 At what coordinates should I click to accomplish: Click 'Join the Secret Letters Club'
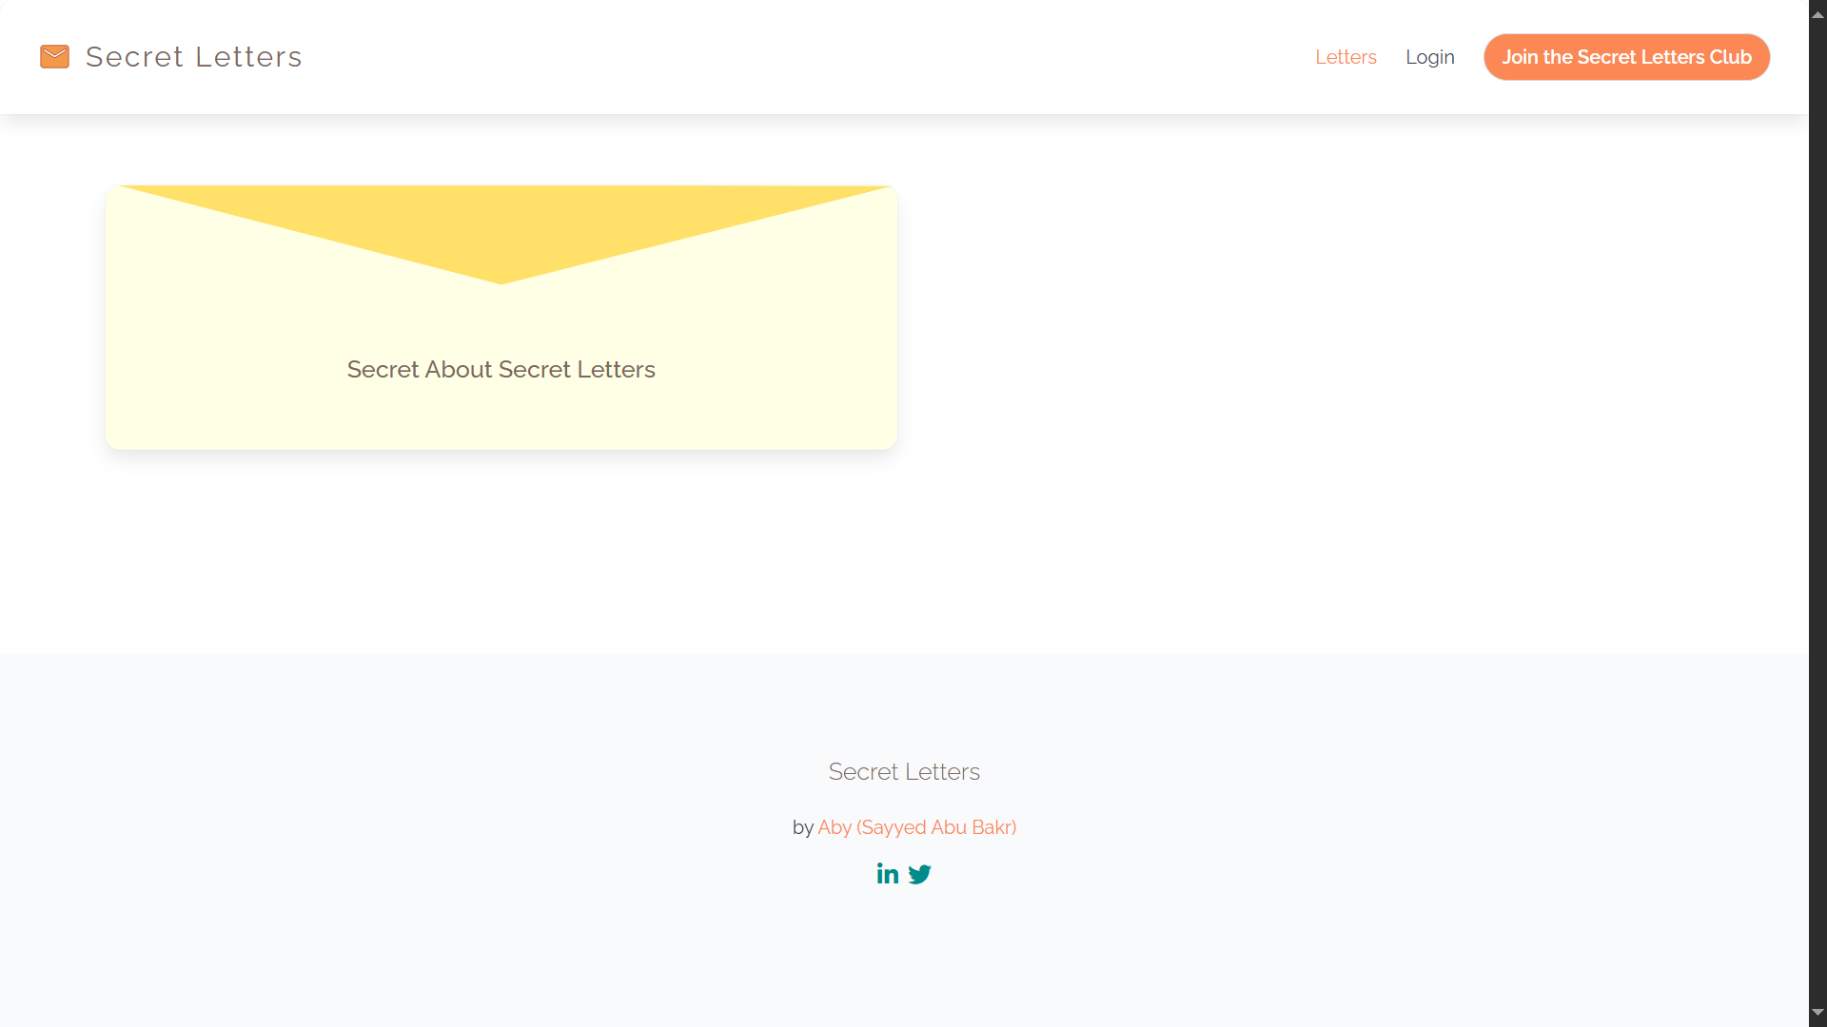tap(1626, 57)
